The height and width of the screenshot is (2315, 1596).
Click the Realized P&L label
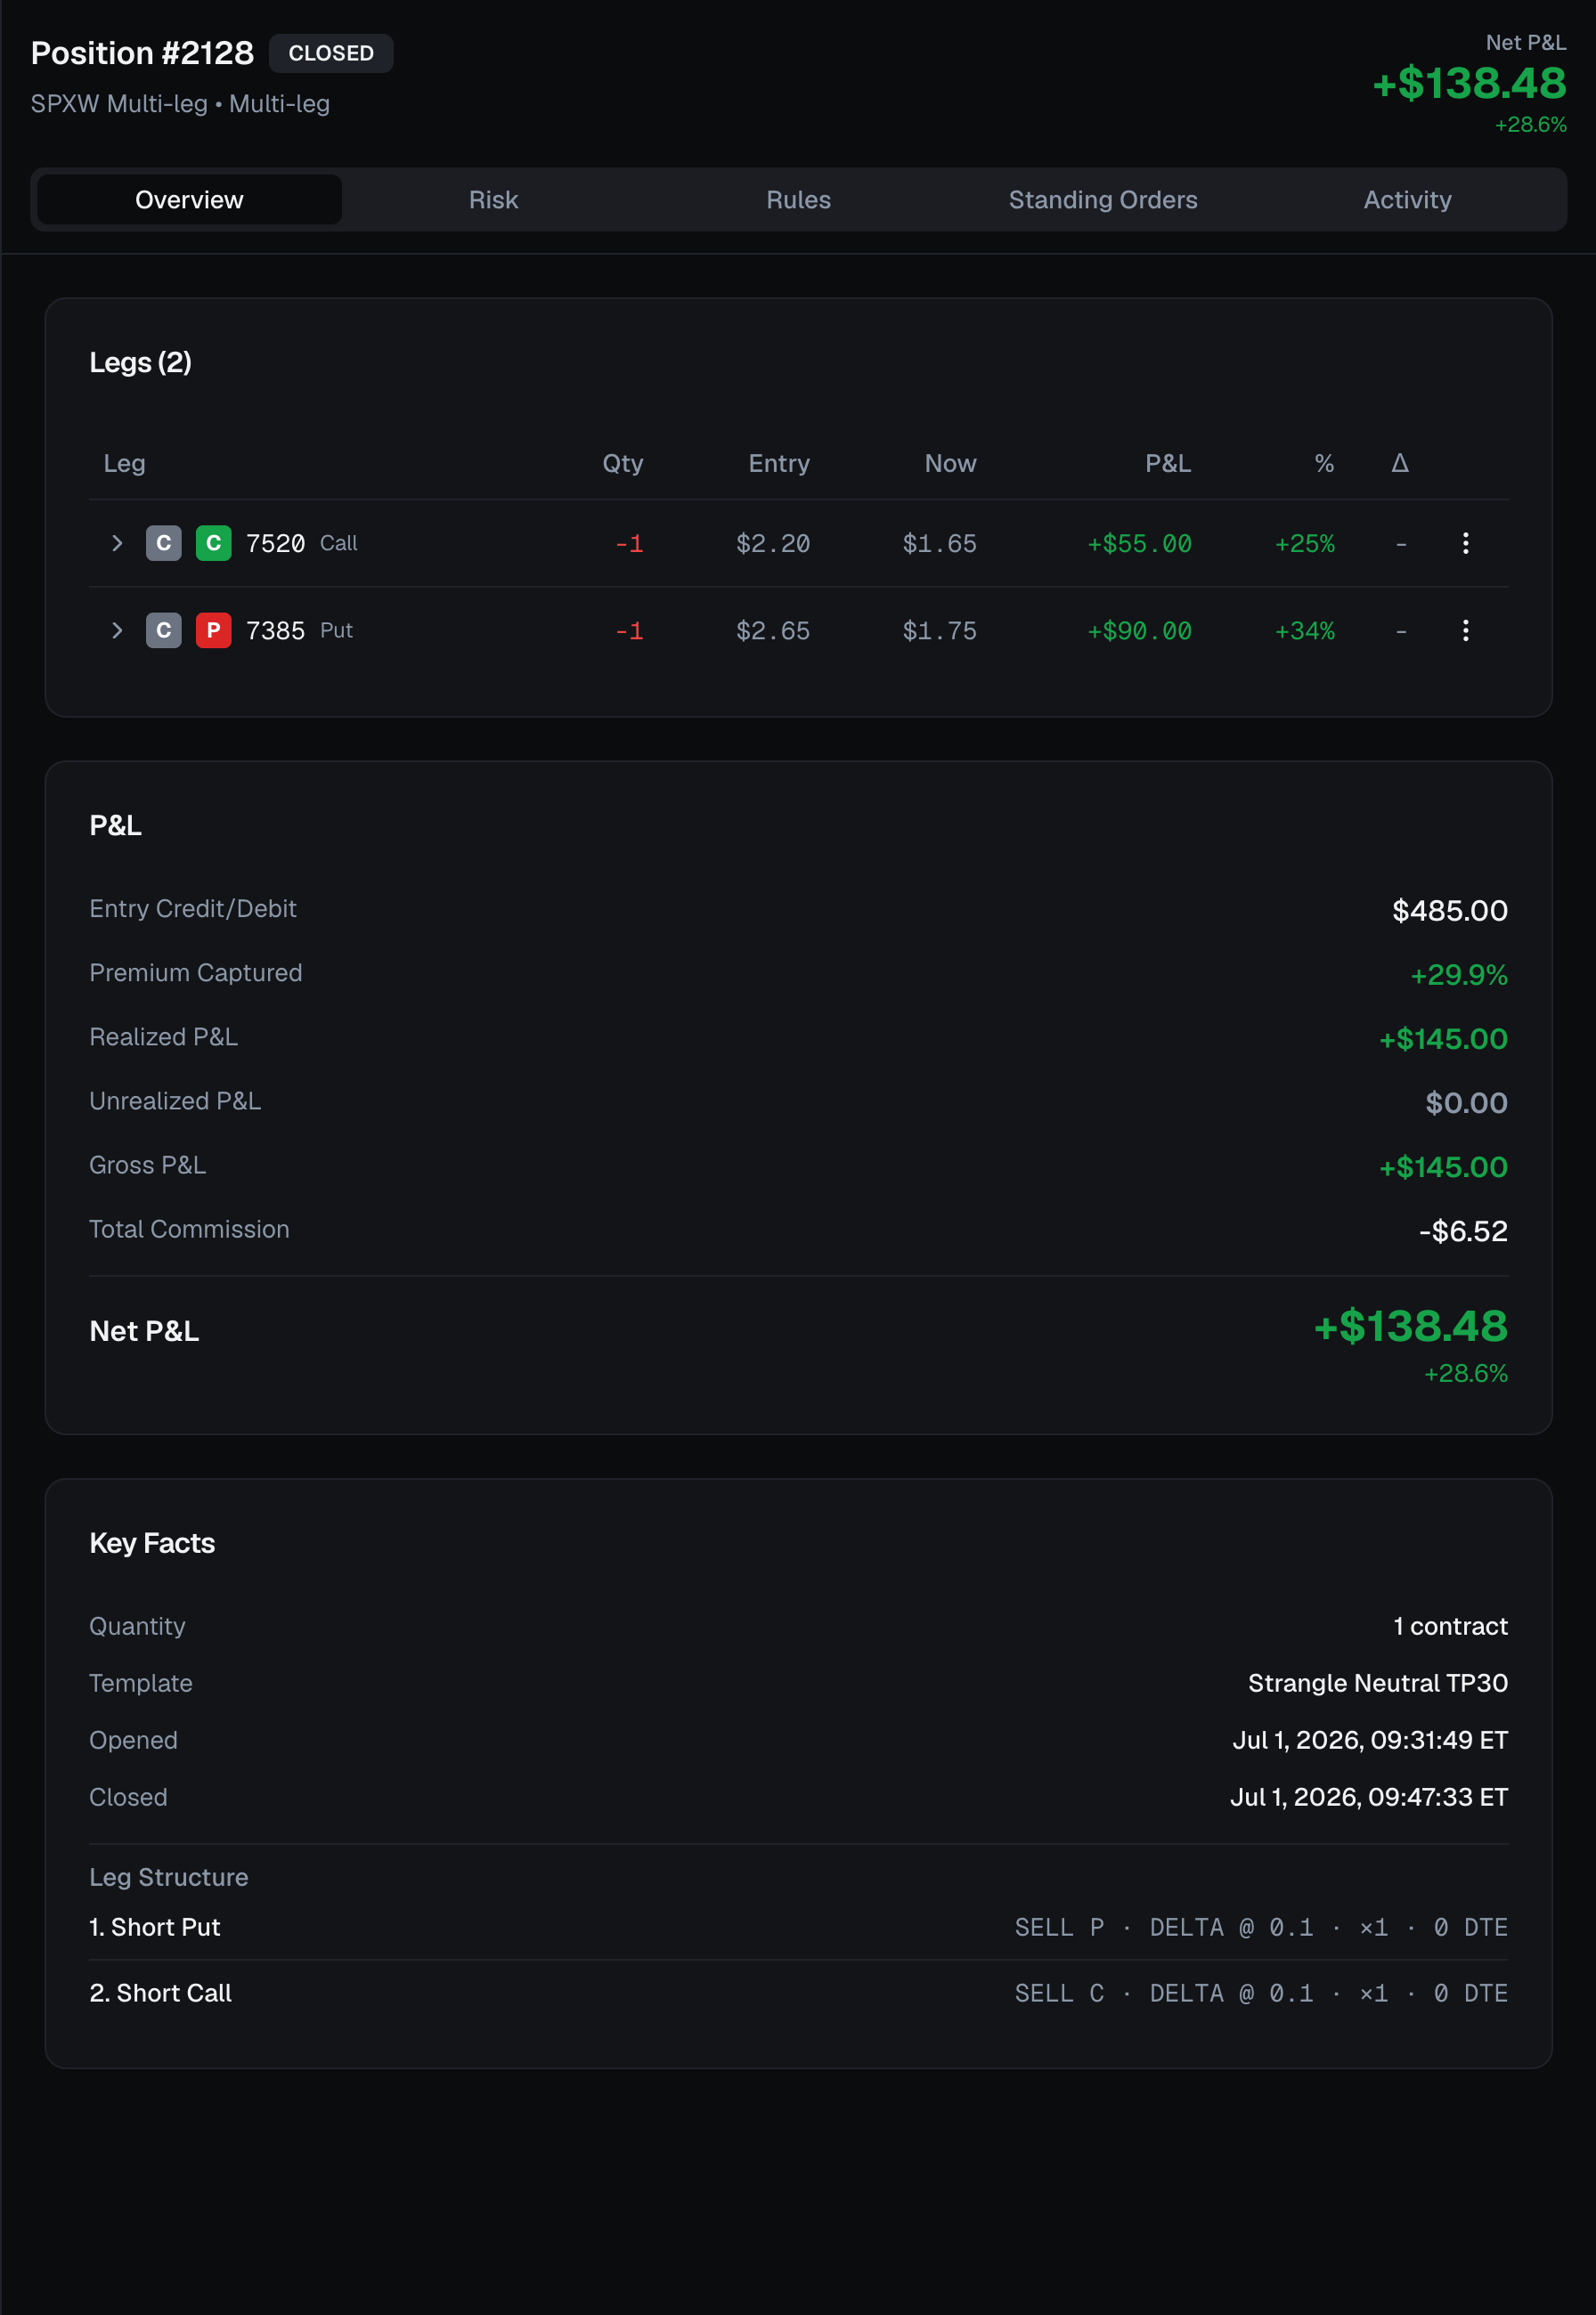point(164,1036)
